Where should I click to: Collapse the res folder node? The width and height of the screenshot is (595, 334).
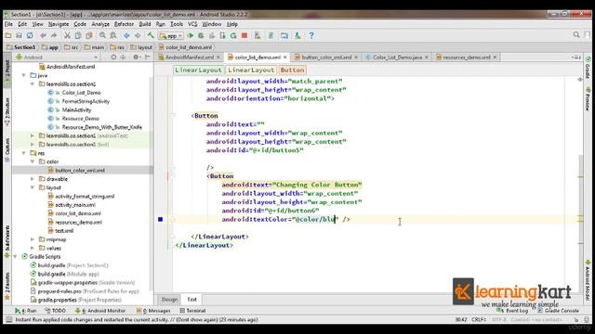[24, 153]
